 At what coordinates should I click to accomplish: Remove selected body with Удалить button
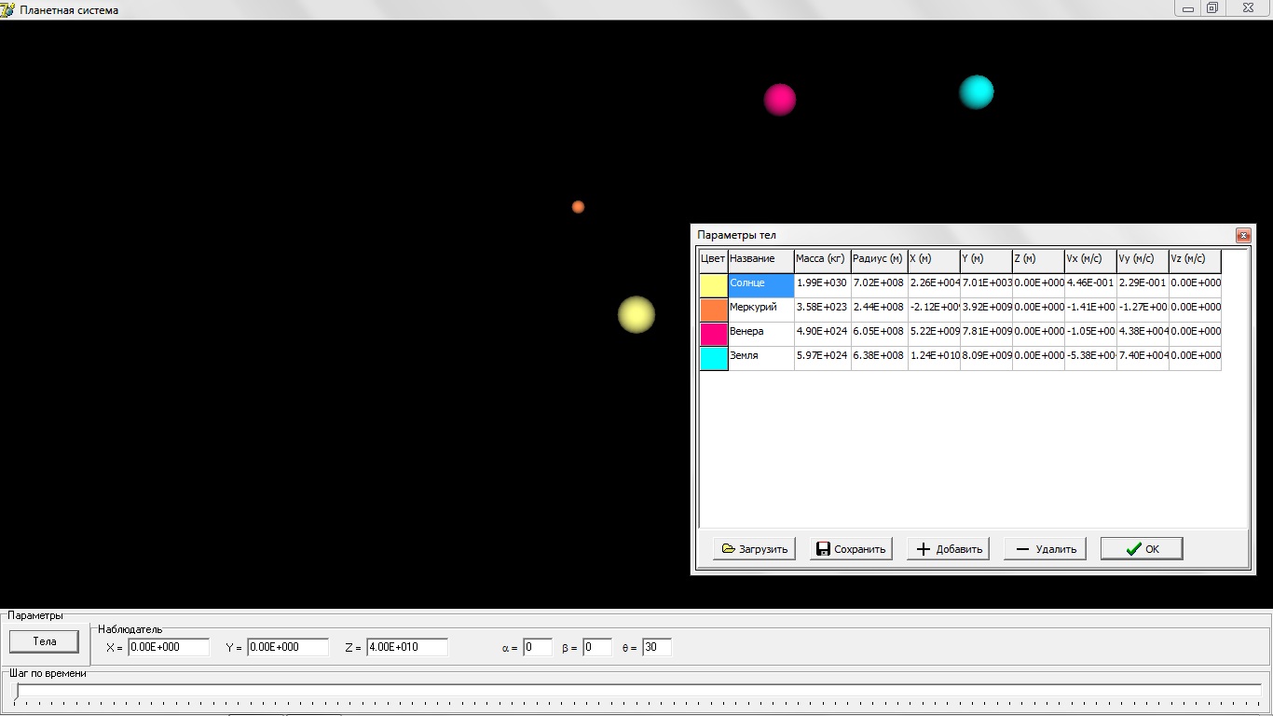[x=1045, y=549]
